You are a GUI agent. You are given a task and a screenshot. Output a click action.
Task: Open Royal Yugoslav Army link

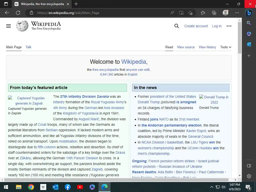coord(107,102)
